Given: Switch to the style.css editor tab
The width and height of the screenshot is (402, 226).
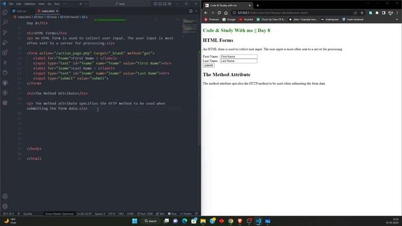Looking at the screenshot, I should point(20,11).
